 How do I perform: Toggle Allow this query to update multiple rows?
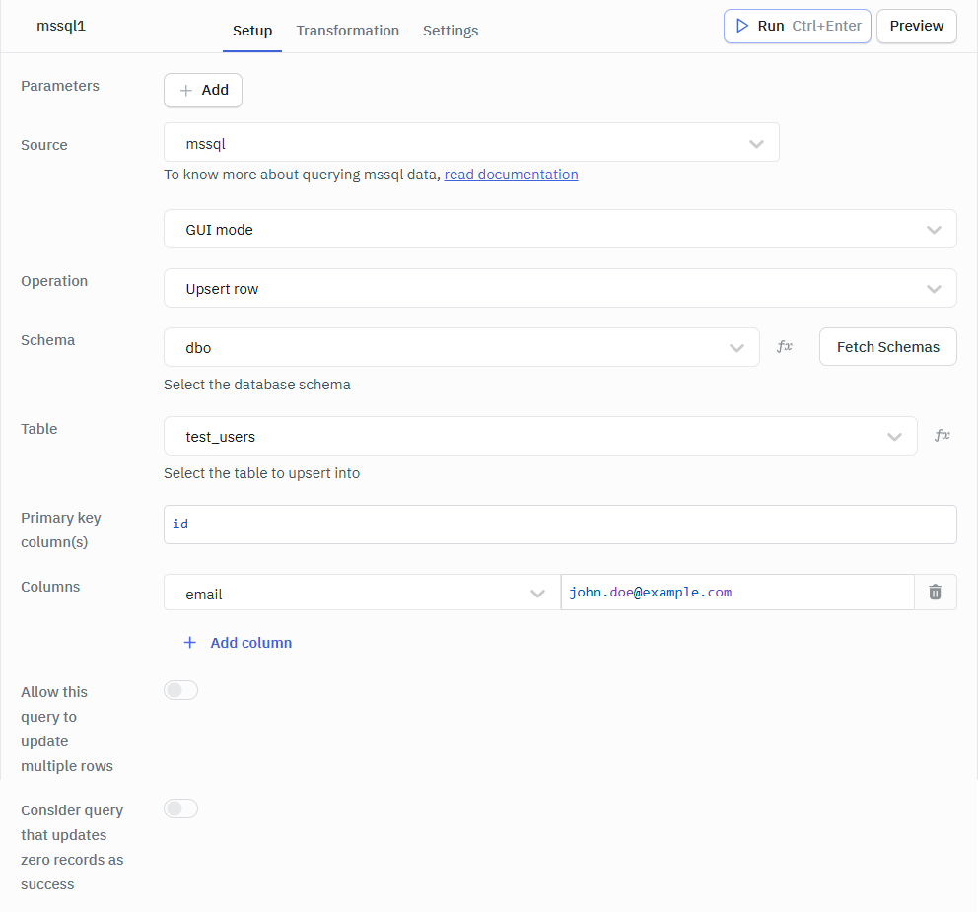click(x=180, y=690)
